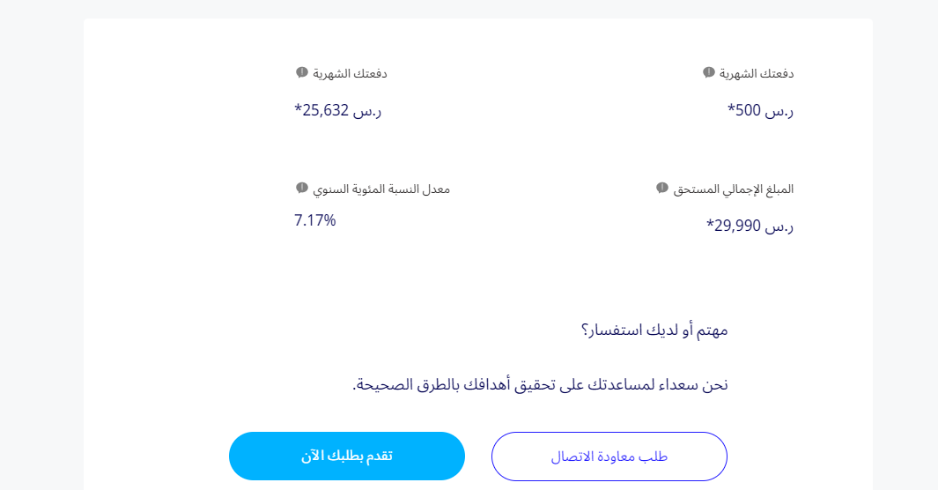Screen dimensions: 938x490
Task: Click the طلب معاودة الاتصال outlined button
Action: [609, 457]
